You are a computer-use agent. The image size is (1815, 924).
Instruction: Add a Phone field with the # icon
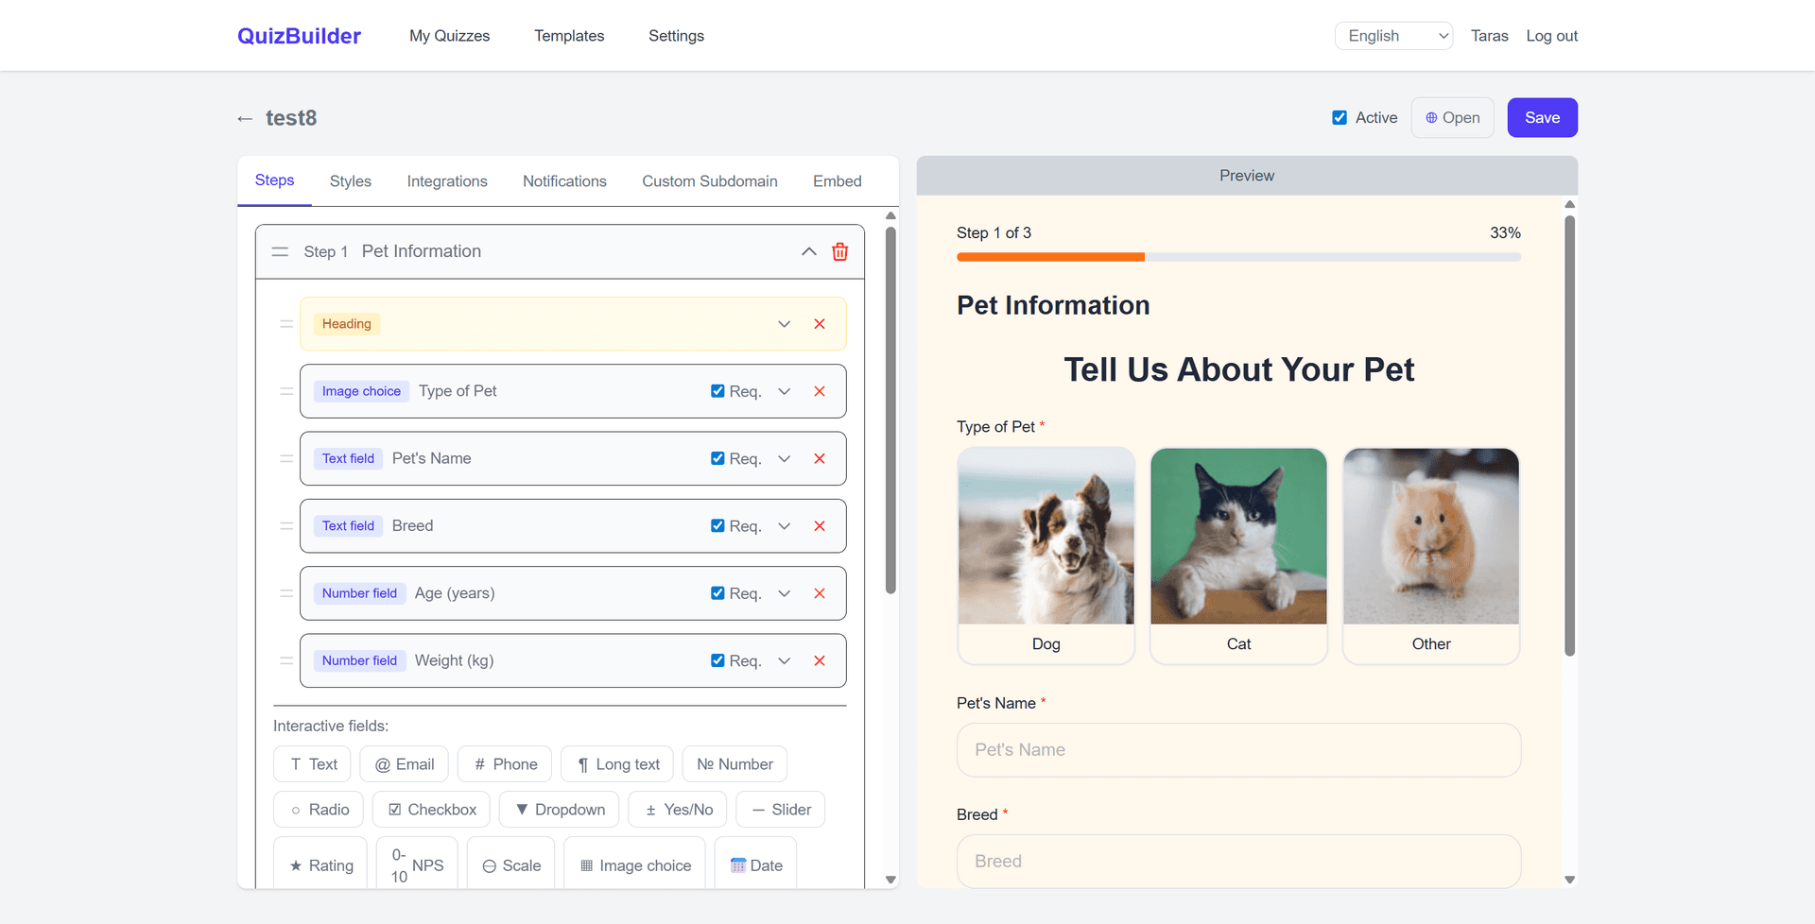504,763
